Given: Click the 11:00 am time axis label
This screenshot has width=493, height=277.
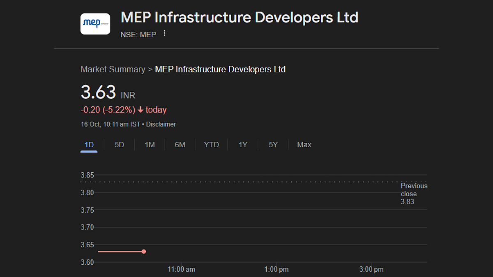Looking at the screenshot, I should [x=181, y=270].
